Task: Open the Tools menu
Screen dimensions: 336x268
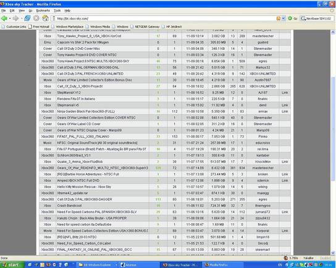Action: (x=57, y=10)
